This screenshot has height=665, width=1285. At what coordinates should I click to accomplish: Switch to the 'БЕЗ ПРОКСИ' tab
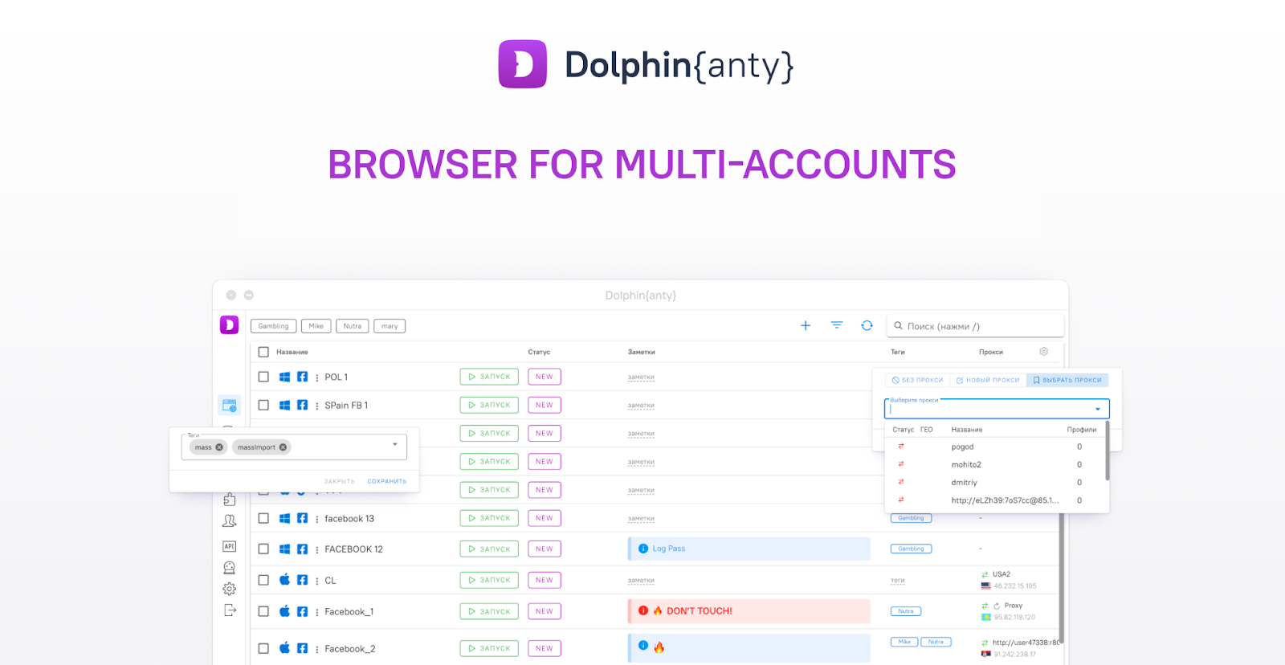click(918, 380)
